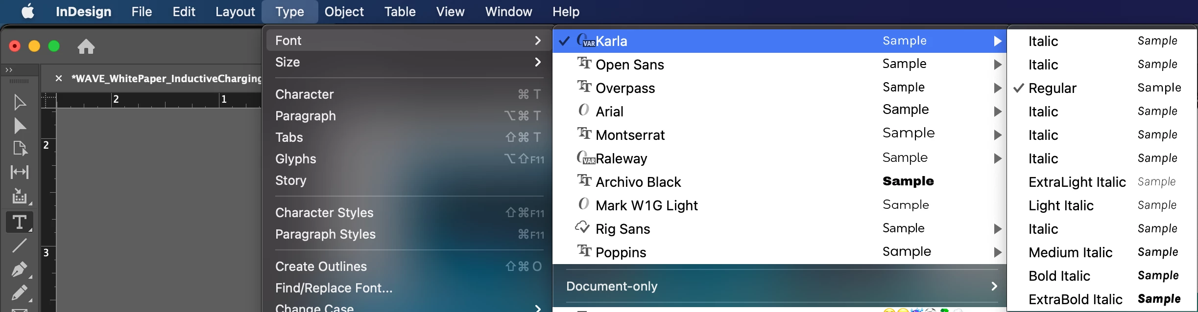Open the File menu
This screenshot has height=312, width=1198.
coord(142,11)
